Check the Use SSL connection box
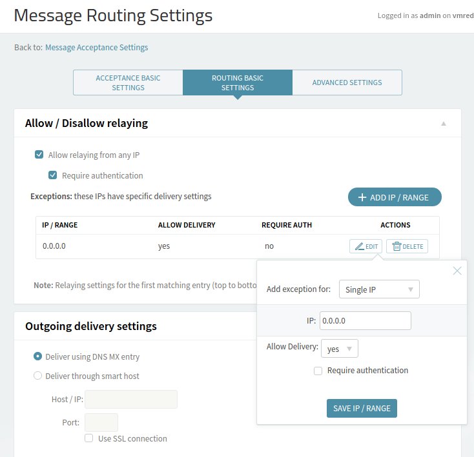Viewport: 474px width, 457px height. click(89, 438)
